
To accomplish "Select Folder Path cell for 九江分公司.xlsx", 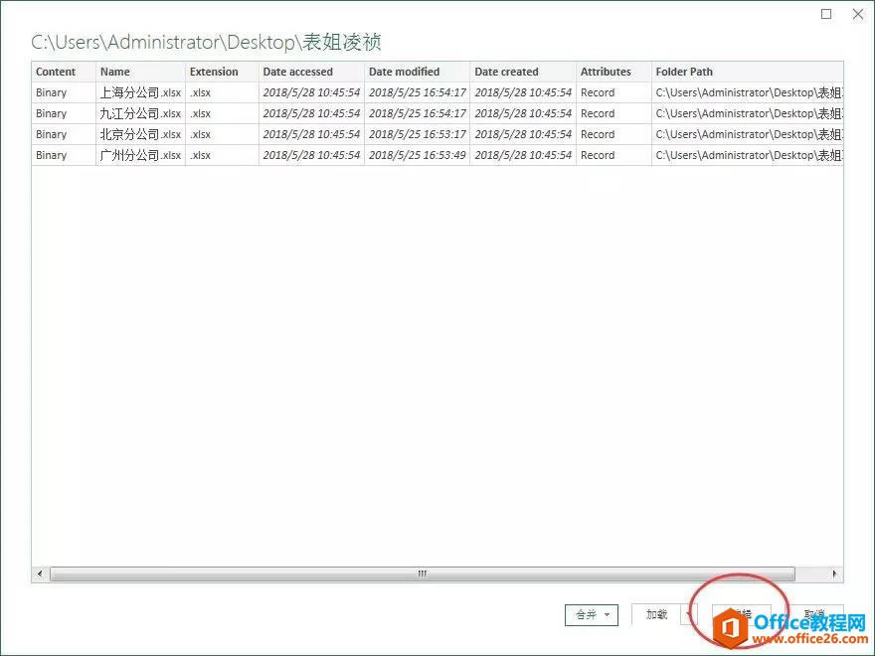I will [747, 113].
